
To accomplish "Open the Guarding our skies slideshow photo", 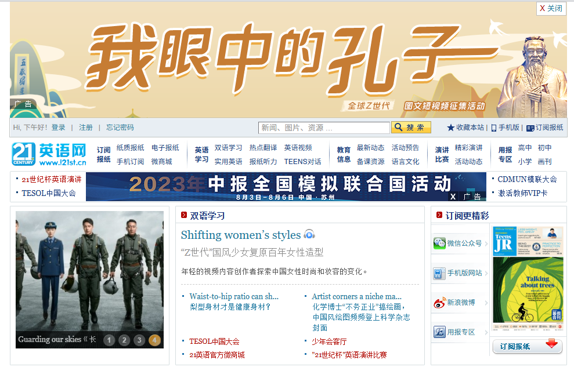I will [x=90, y=279].
